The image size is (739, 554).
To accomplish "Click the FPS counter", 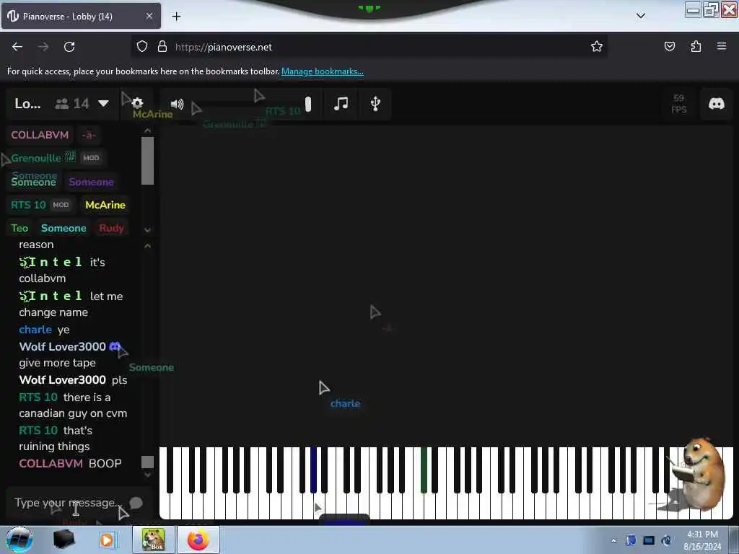I will pyautogui.click(x=678, y=104).
